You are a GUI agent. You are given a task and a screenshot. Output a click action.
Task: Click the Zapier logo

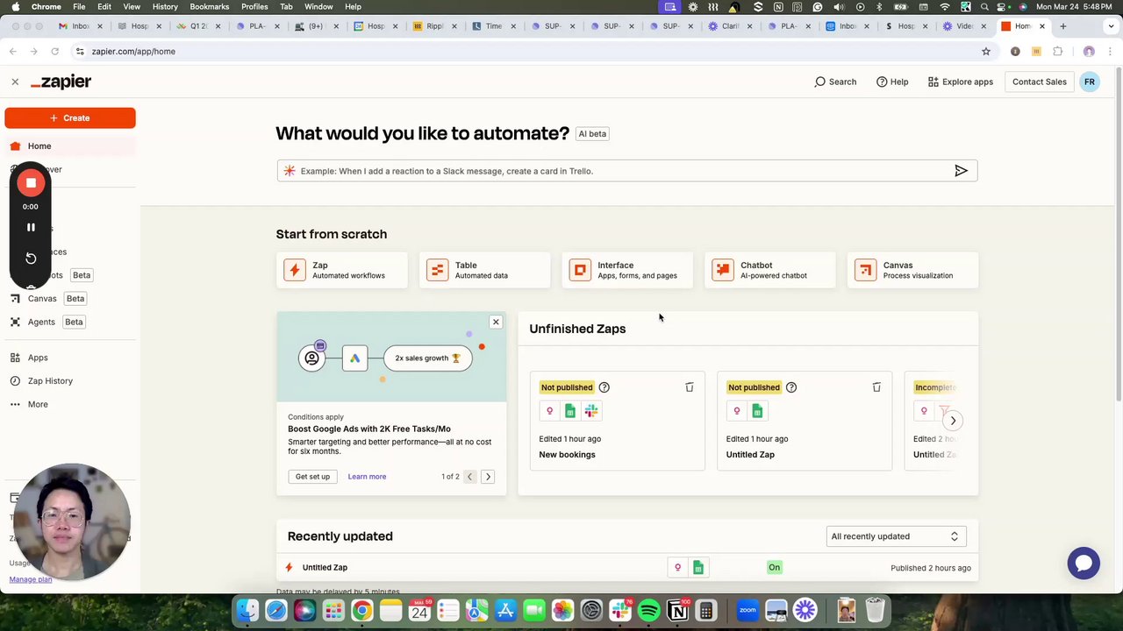pos(61,82)
